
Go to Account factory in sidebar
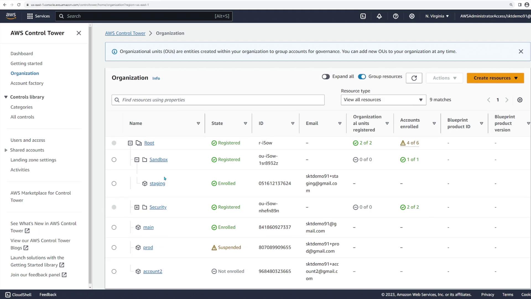(x=27, y=83)
